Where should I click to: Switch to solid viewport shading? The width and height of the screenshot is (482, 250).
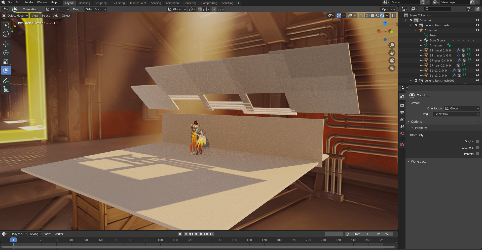point(373,16)
